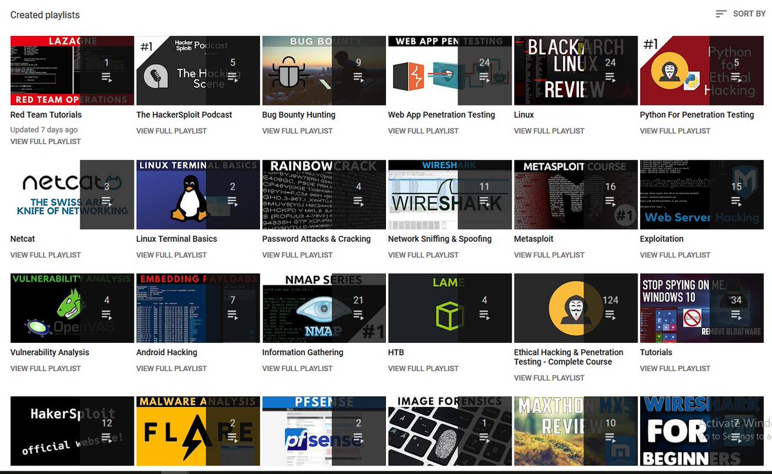This screenshot has width=772, height=474.
Task: Open the OpenVAS Vulnerability Analysis thumbnail
Action: tap(72, 308)
